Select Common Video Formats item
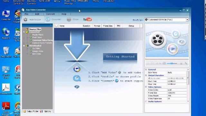This screenshot has height=116, width=206. 42,40
